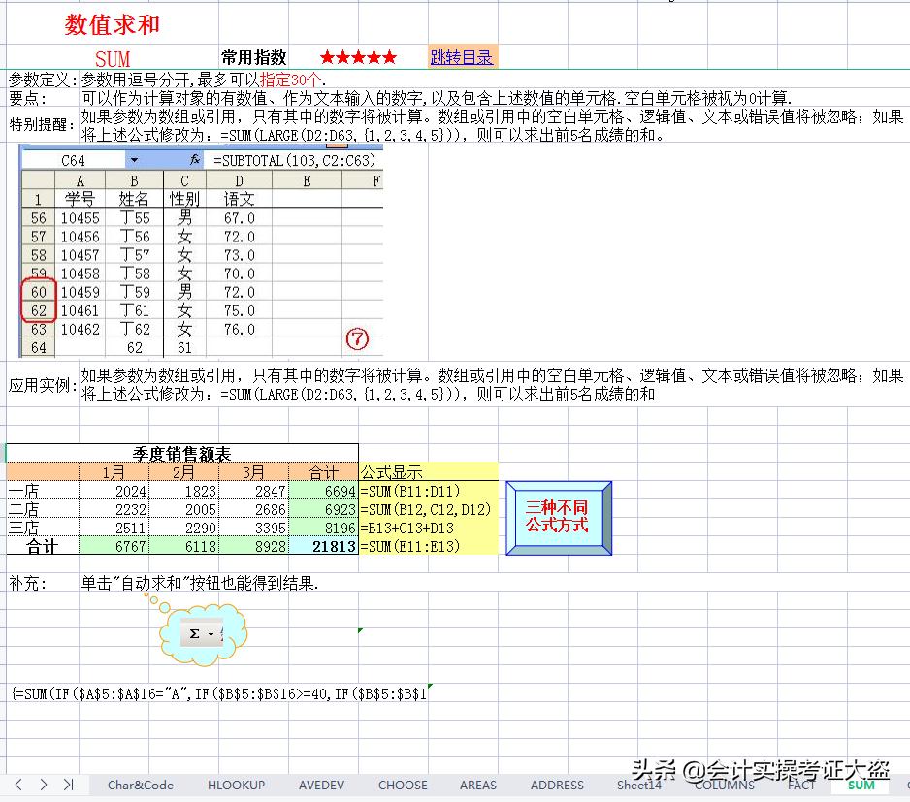Screen dimensions: 910x802
Task: Switch to the HLOOKUP sheet tab
Action: click(236, 786)
